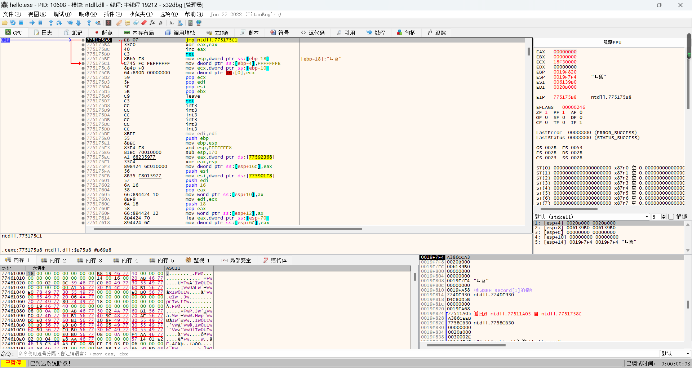Switch to the 内存 2 dump tab
Viewport: 692px width, 368px height.
[54, 260]
